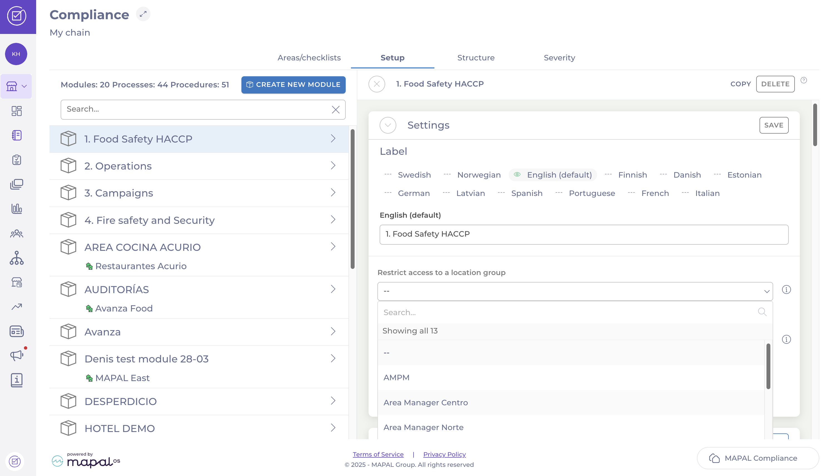Toggle the Portuguese label language
This screenshot has height=476, width=831.
click(585, 193)
